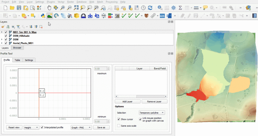Activate the terrain Profile Tool icon
This screenshot has height=136, width=258.
point(50,15)
